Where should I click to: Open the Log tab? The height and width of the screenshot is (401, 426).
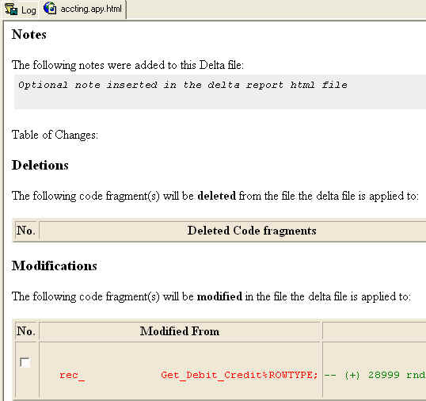21,10
